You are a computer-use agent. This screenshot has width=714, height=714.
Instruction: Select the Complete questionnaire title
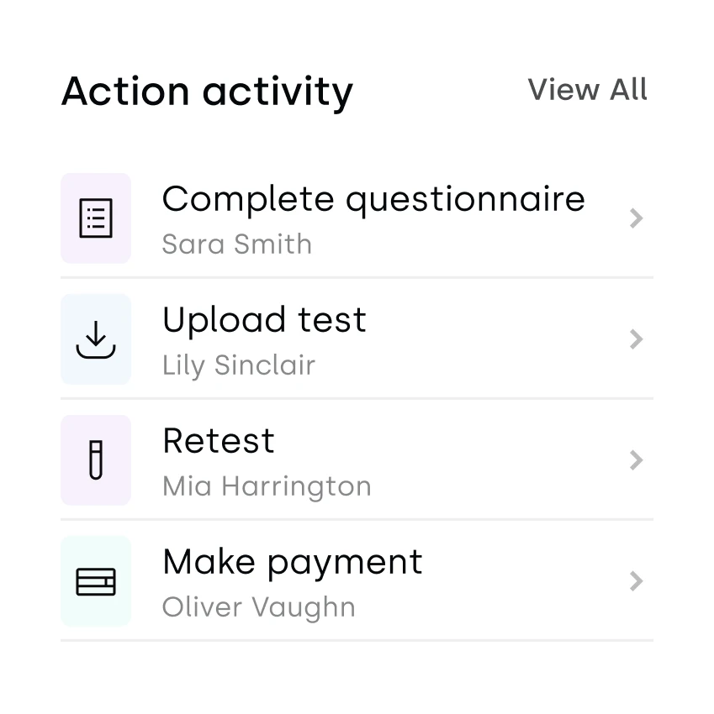click(373, 200)
